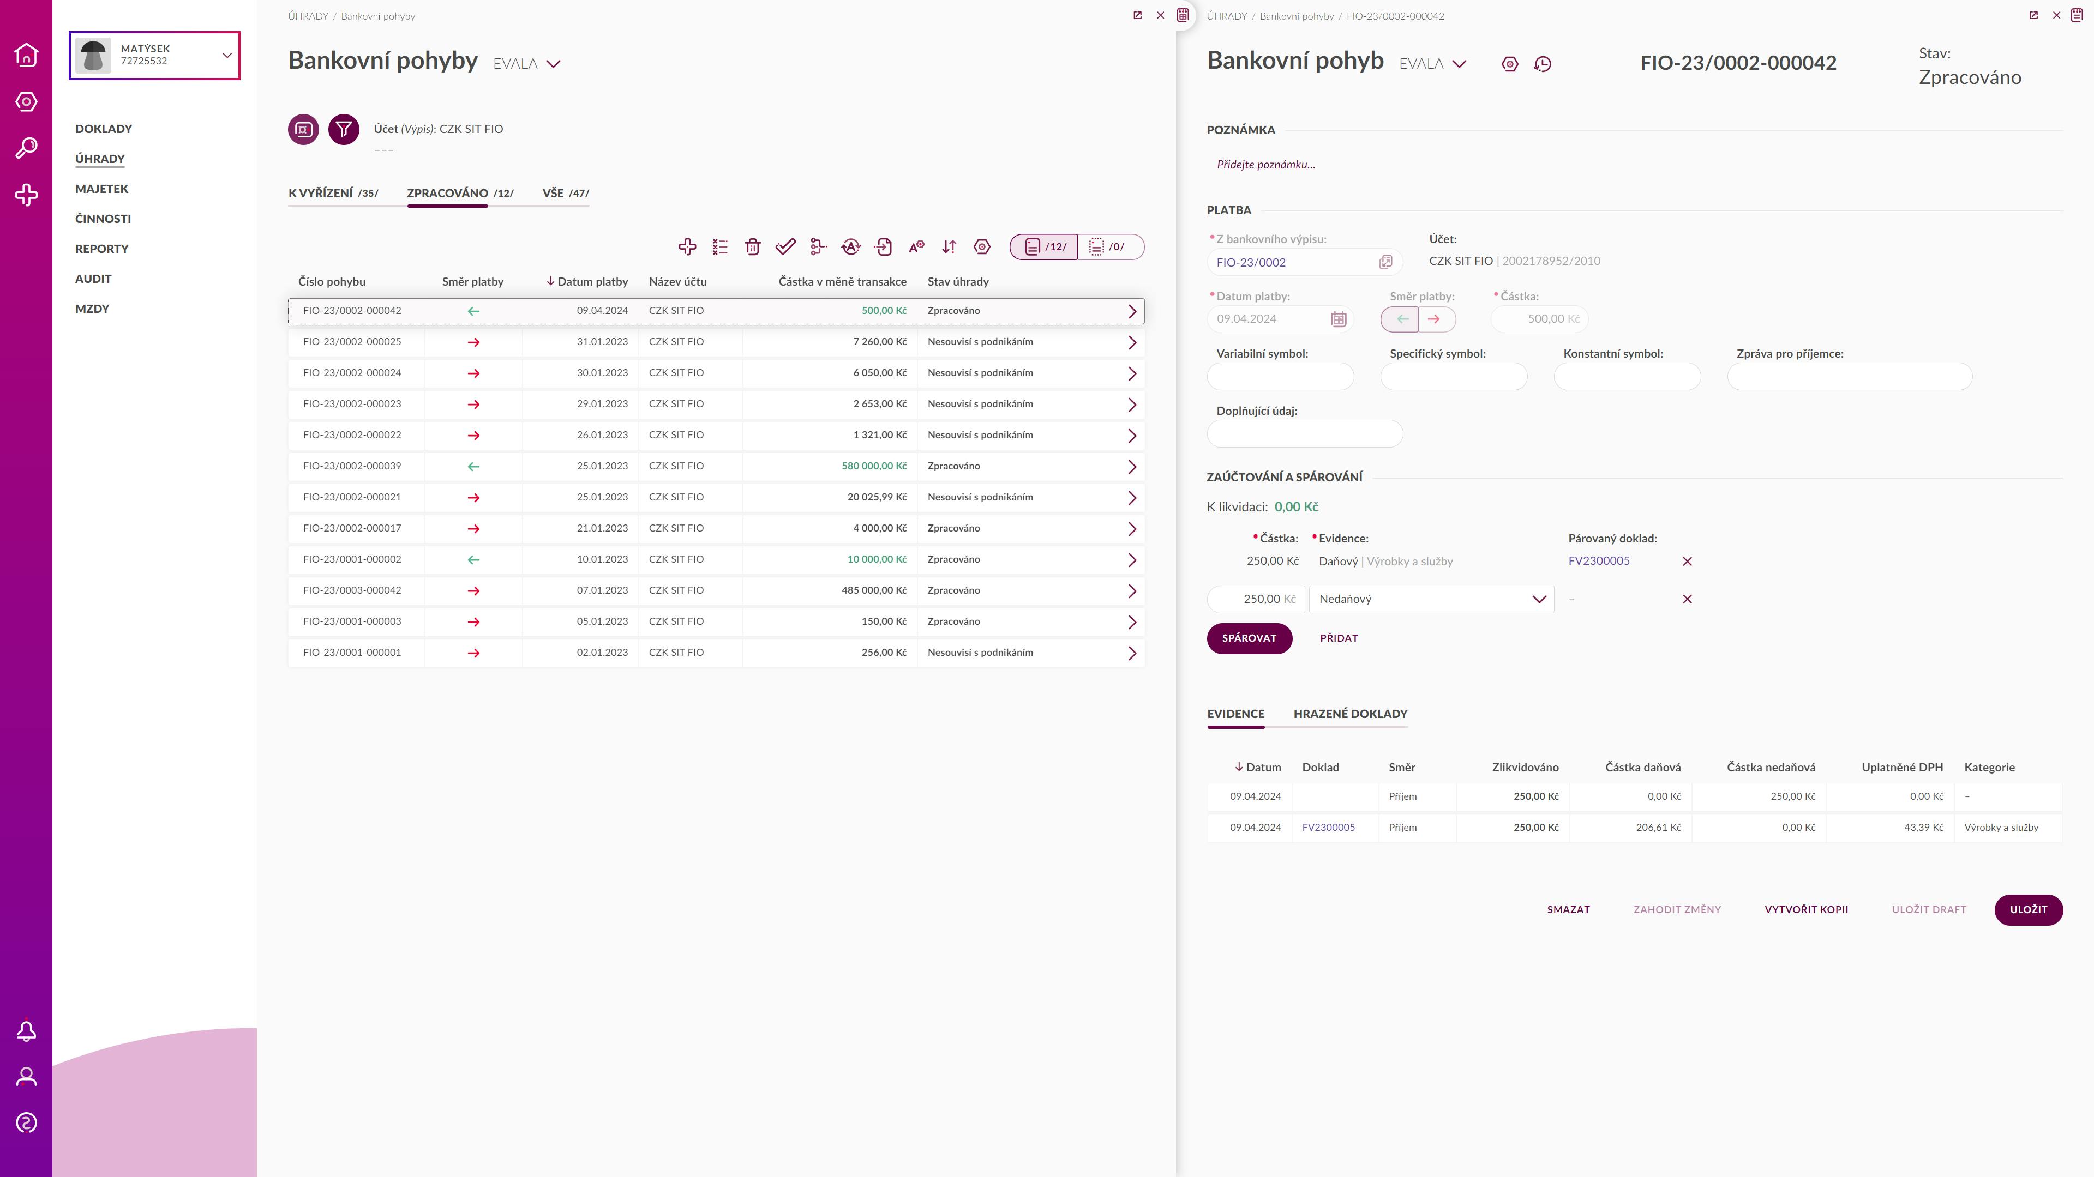Open paired document link FV2300005
2094x1177 pixels.
pyautogui.click(x=1599, y=562)
